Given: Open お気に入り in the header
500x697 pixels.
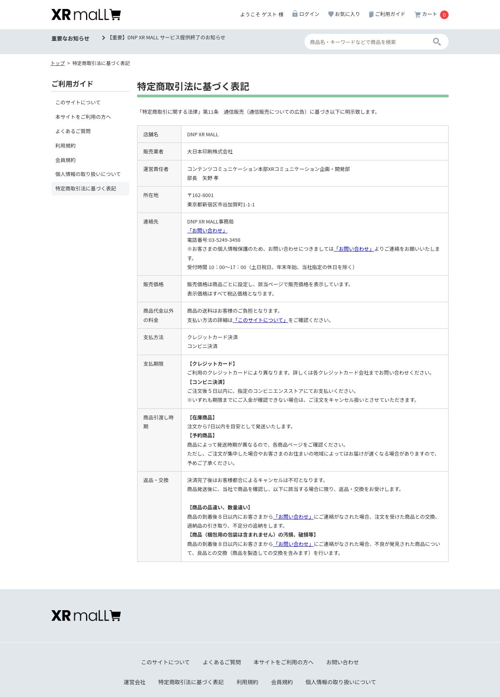Looking at the screenshot, I should (x=347, y=14).
